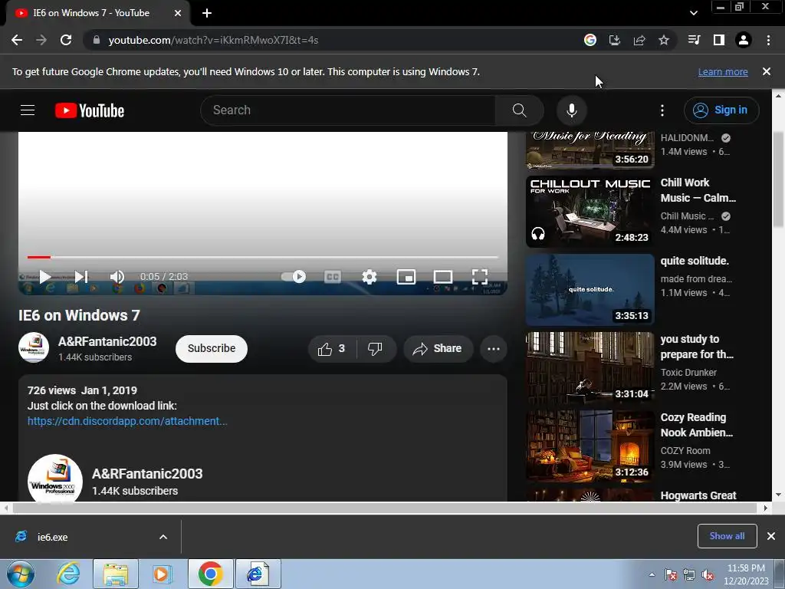Open player settings gear

pyautogui.click(x=369, y=276)
